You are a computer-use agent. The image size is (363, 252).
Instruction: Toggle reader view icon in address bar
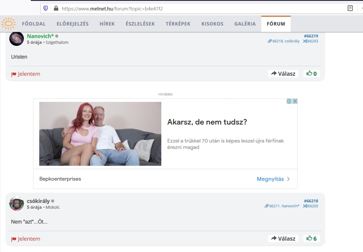coord(350,8)
